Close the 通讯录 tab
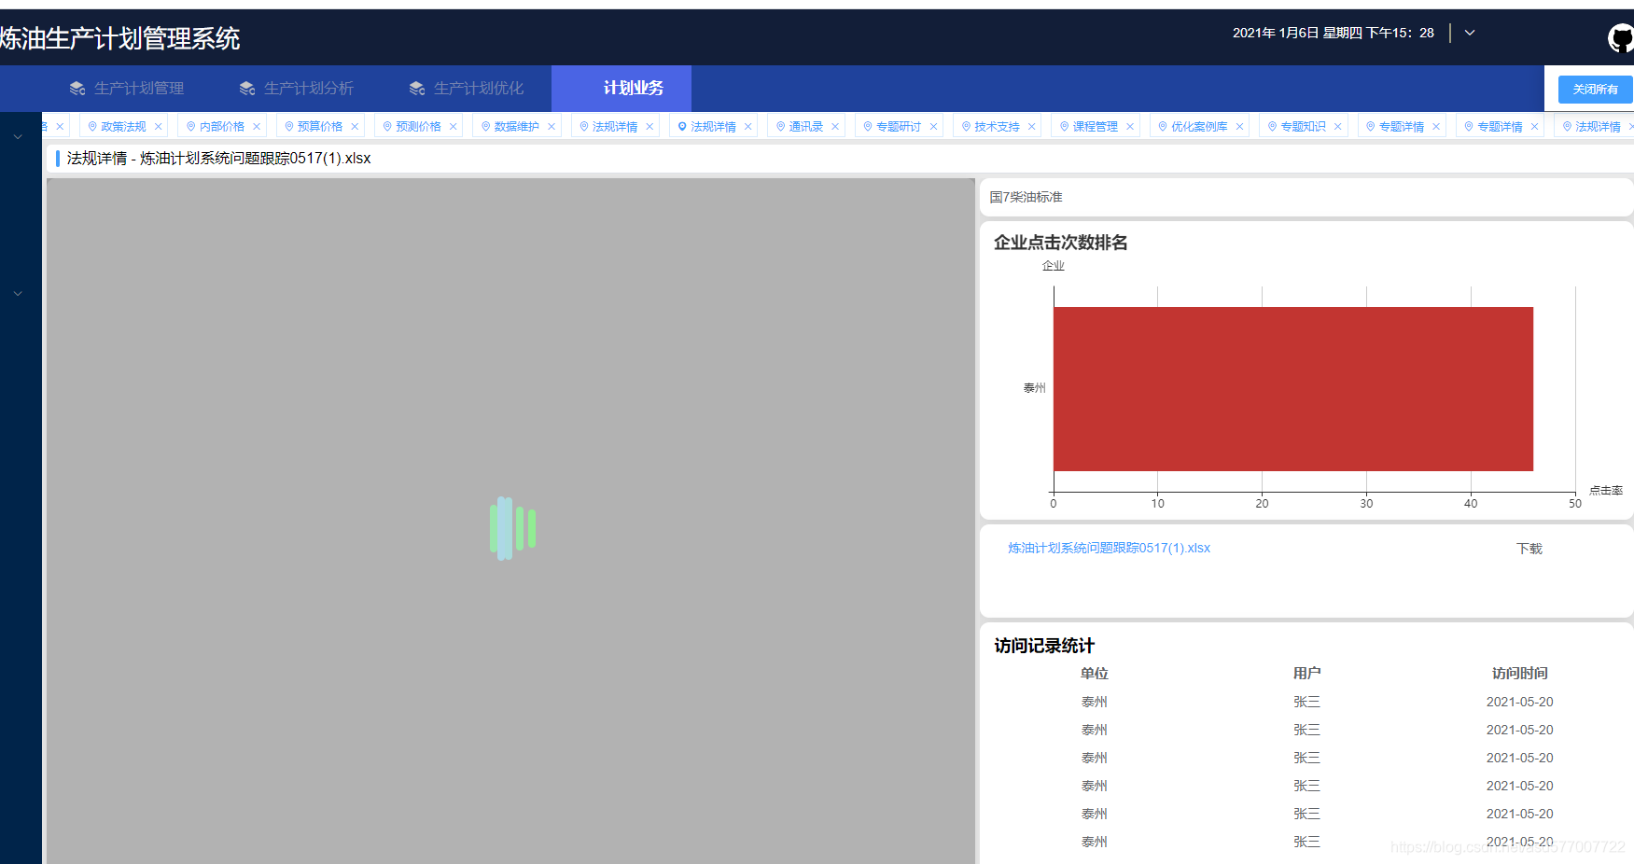Image resolution: width=1634 pixels, height=864 pixels. [x=835, y=127]
